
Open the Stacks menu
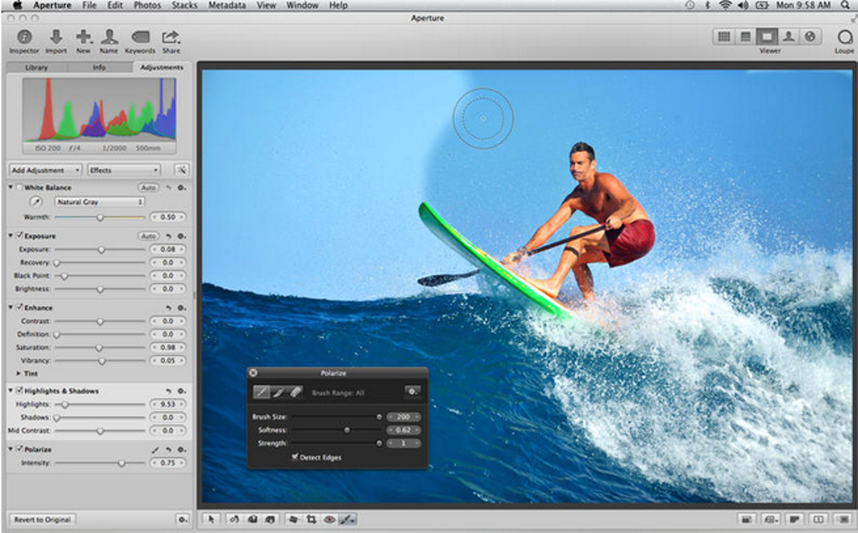pos(184,5)
